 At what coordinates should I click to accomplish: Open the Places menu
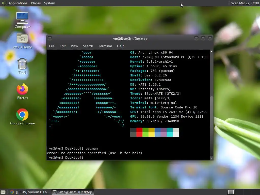(36, 3)
